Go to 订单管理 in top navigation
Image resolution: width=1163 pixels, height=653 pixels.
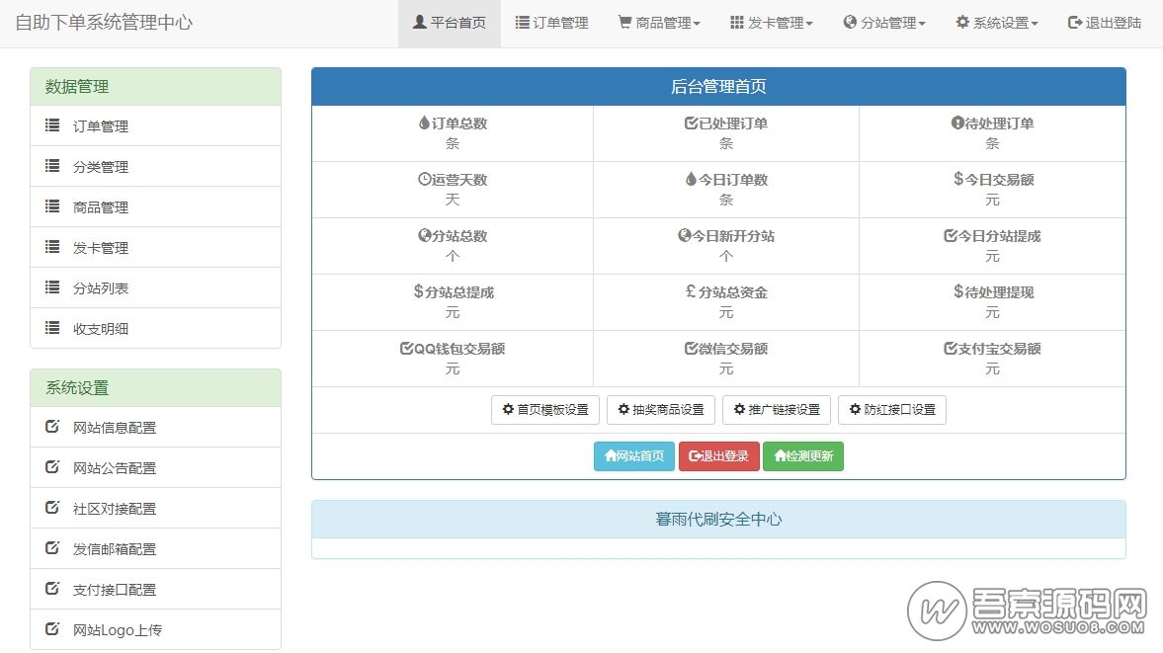coord(551,23)
